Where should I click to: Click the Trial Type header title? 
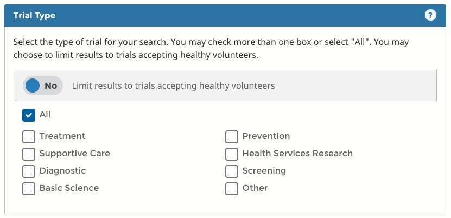point(34,16)
